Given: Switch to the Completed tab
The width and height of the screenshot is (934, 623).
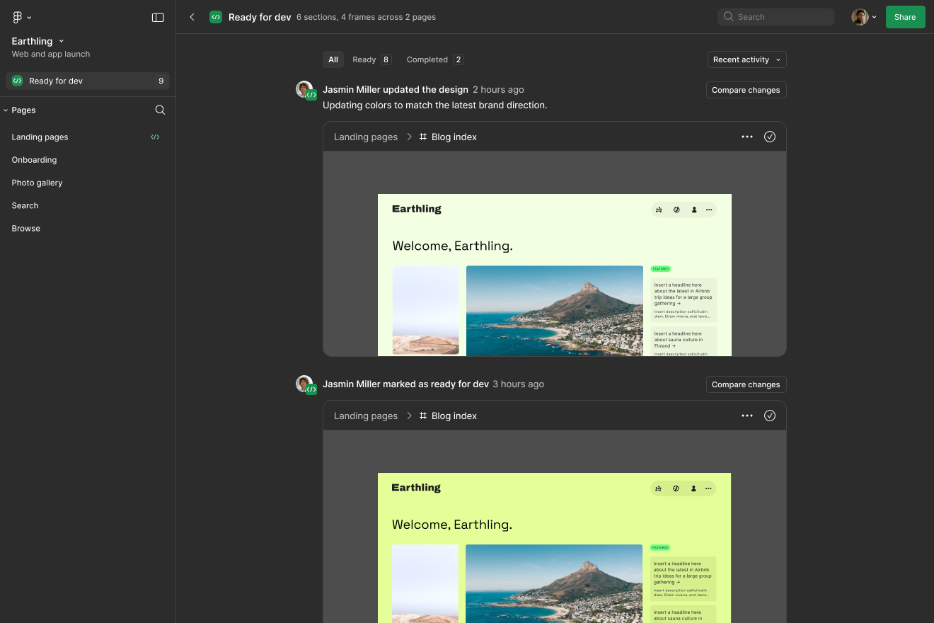Looking at the screenshot, I should pyautogui.click(x=428, y=59).
